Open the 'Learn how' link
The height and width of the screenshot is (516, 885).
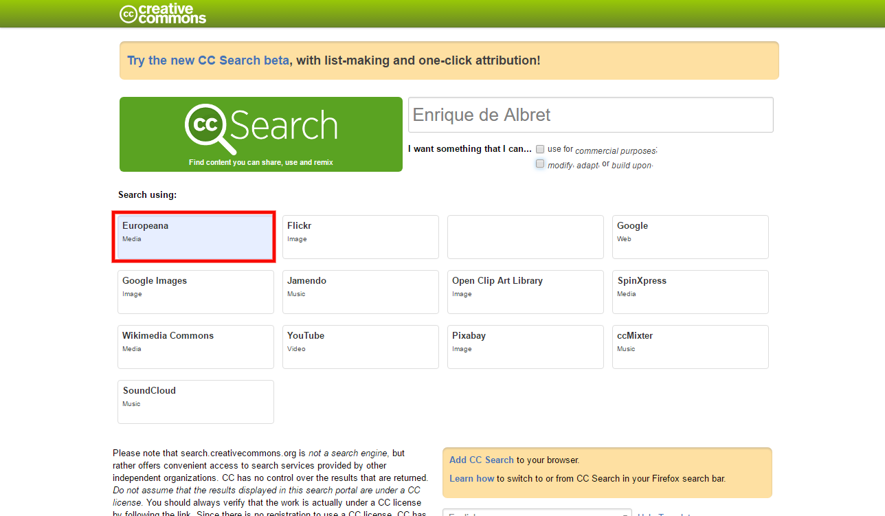pyautogui.click(x=472, y=478)
